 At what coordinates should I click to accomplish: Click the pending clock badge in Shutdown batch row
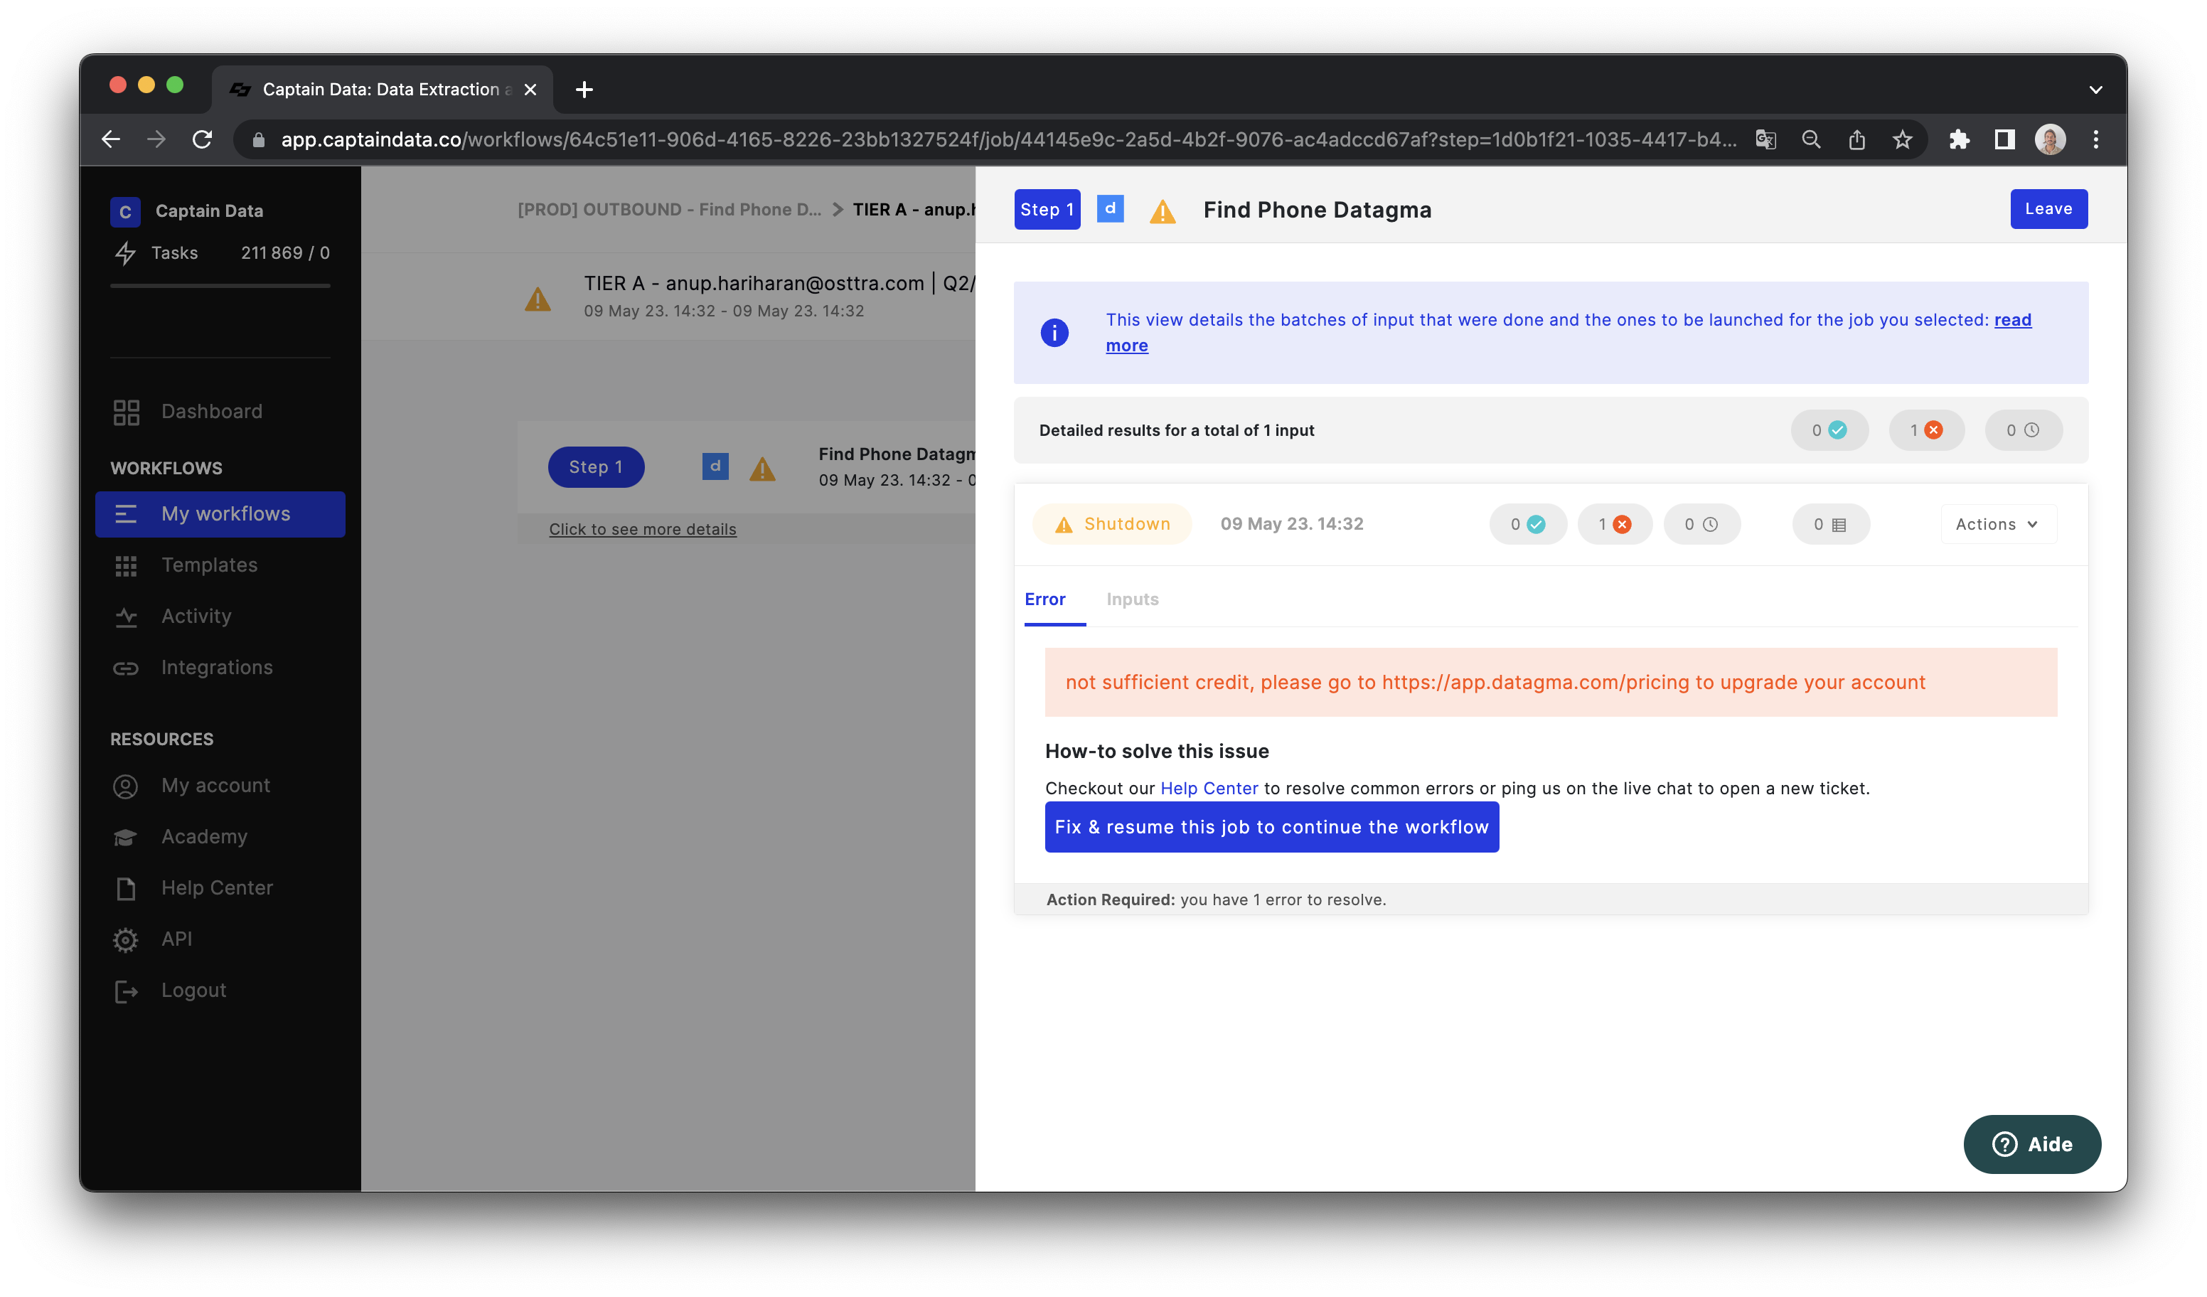coord(1701,523)
